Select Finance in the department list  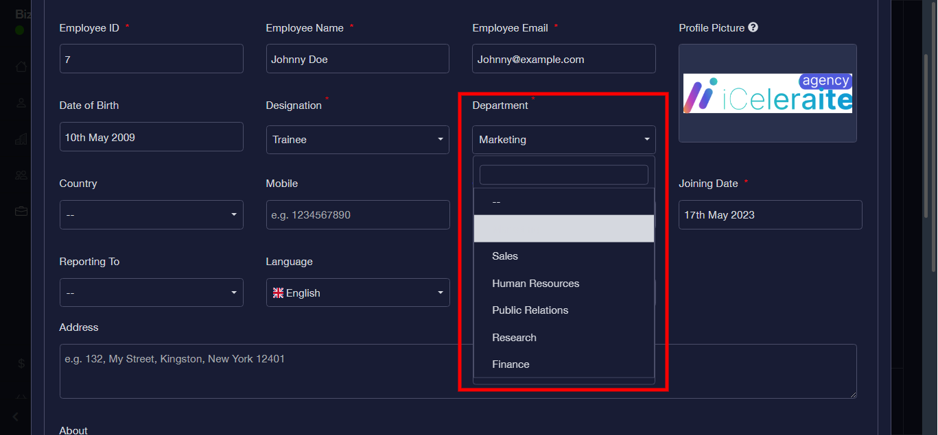coord(511,364)
